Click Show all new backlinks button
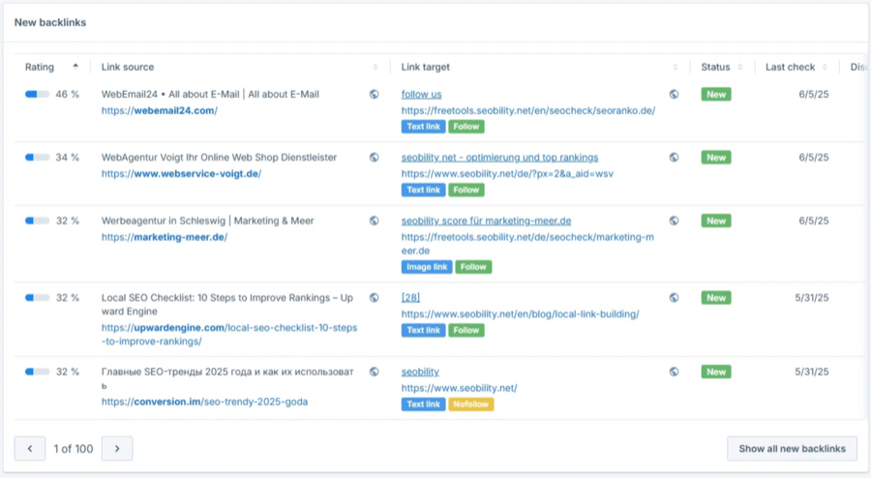The image size is (871, 478). (x=792, y=449)
